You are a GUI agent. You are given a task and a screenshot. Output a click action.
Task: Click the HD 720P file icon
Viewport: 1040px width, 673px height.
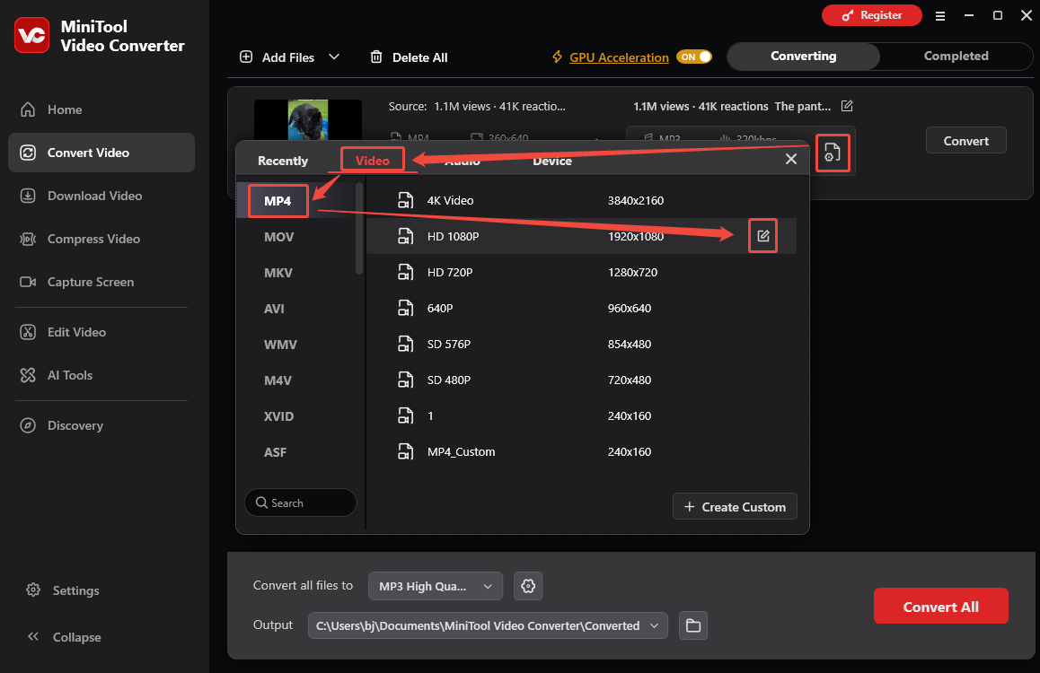pos(405,272)
